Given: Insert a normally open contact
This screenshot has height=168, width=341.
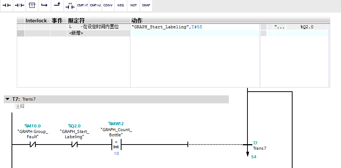Looking at the screenshot, I should 6,6.
